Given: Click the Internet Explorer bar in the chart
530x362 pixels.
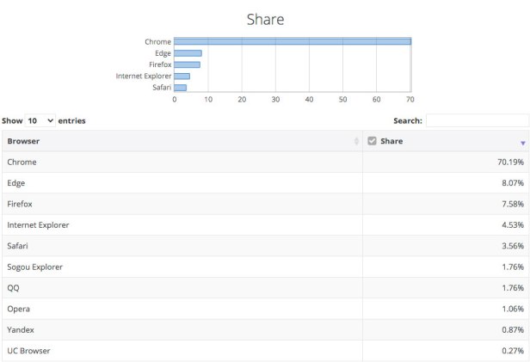Looking at the screenshot, I should [182, 76].
